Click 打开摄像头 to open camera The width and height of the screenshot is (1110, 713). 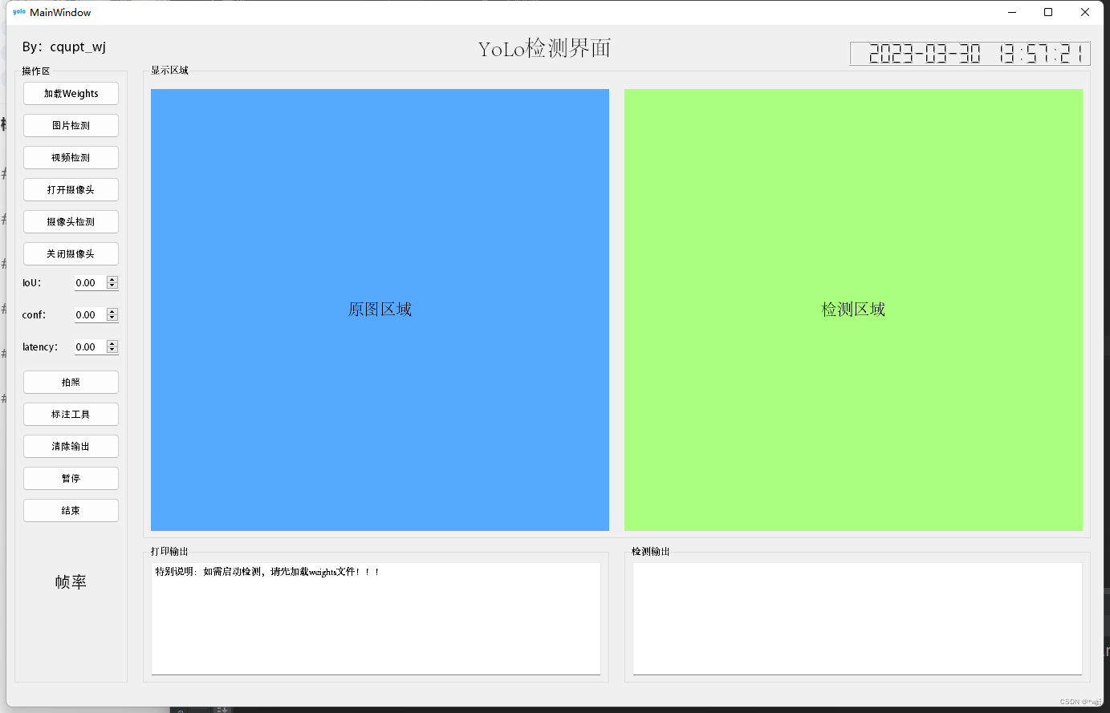[x=71, y=190]
